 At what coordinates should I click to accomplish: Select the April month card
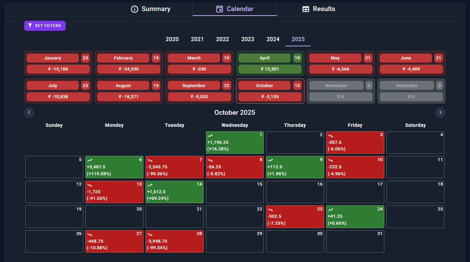[x=270, y=64]
